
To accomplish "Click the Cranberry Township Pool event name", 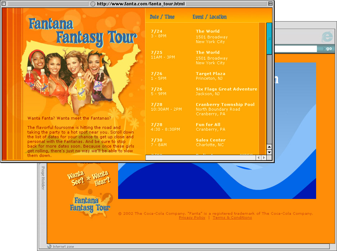I will (225, 104).
